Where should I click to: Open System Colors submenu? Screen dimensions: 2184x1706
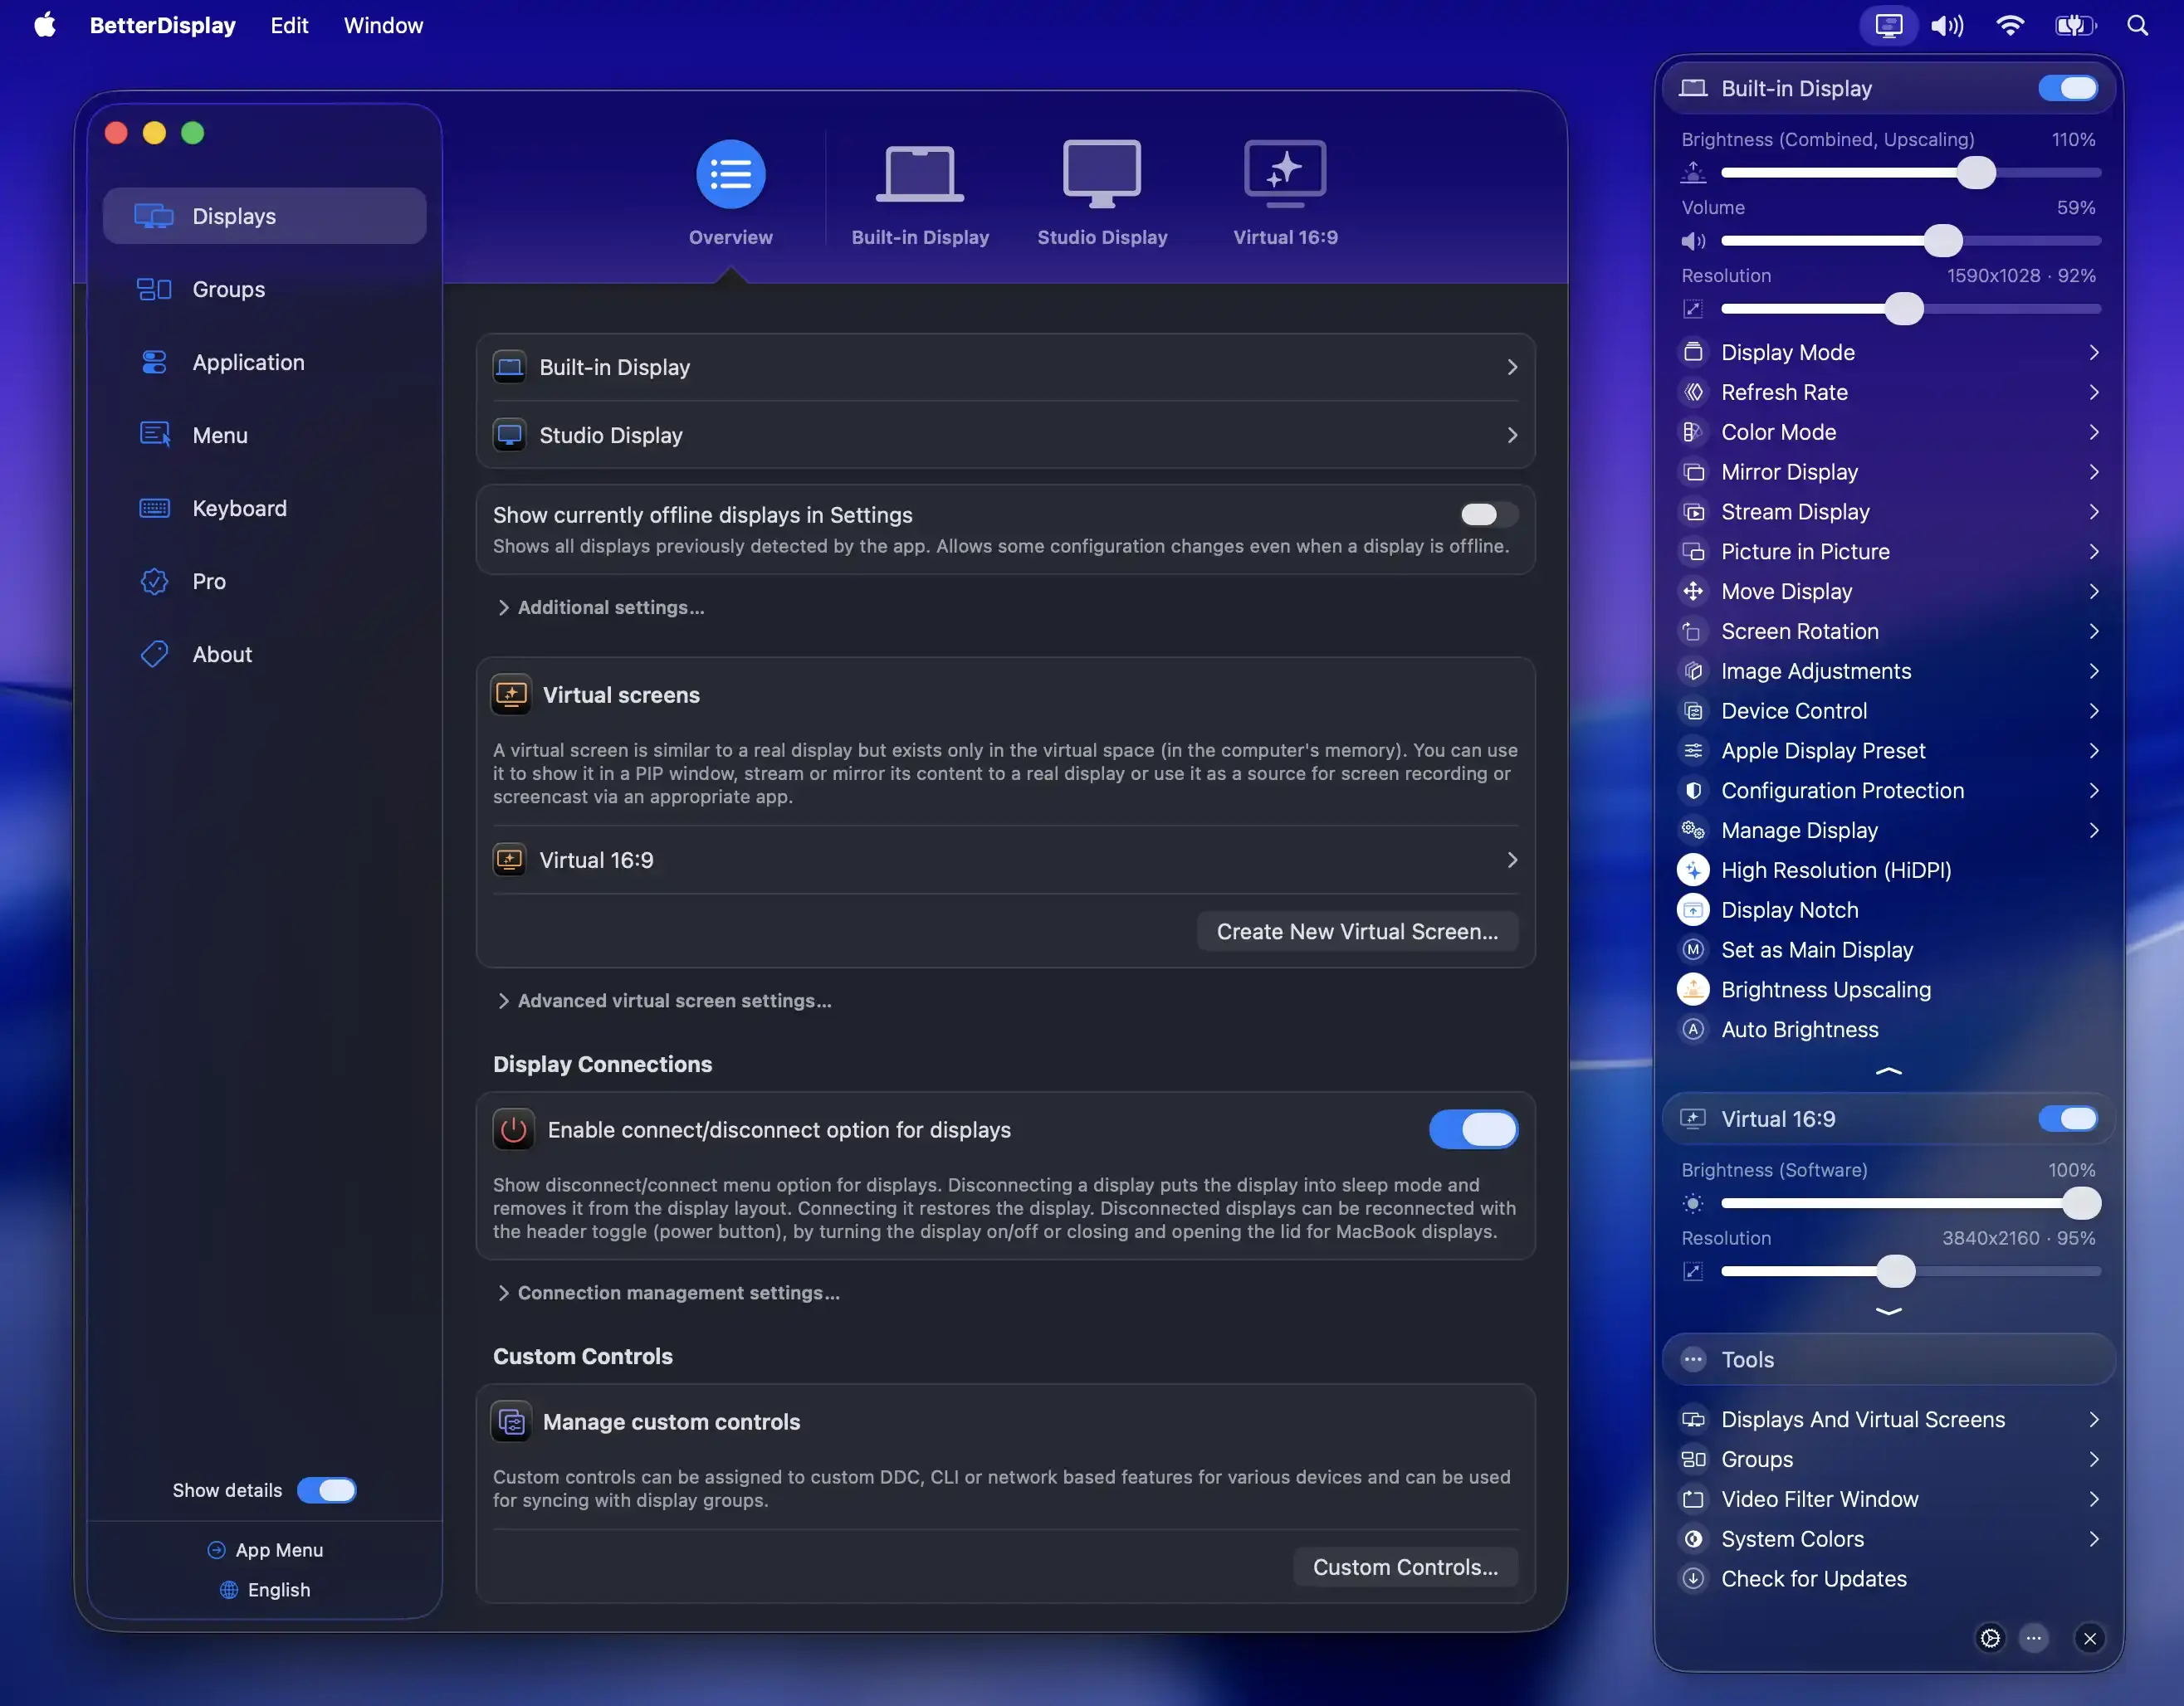click(1889, 1539)
